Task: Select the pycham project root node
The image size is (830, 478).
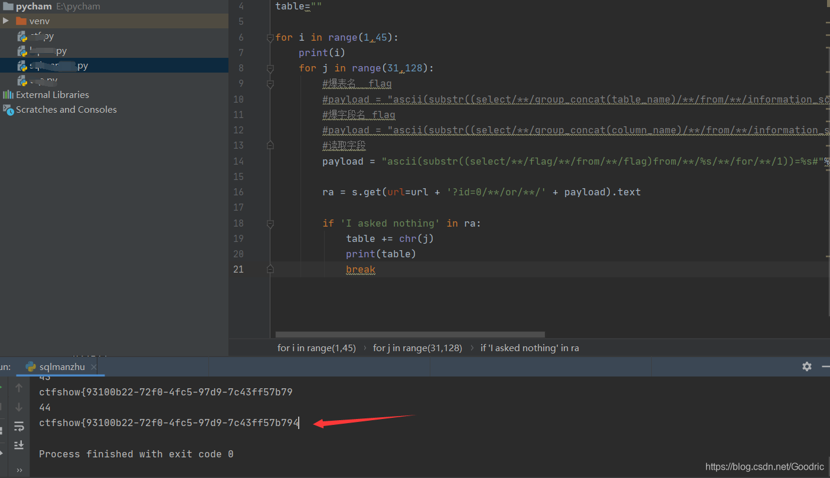Action: [114, 6]
